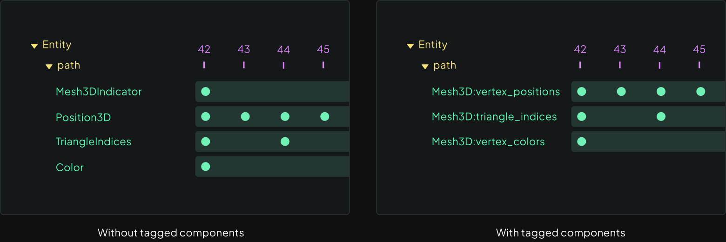Click Position3D data point at frame 45

click(x=325, y=117)
